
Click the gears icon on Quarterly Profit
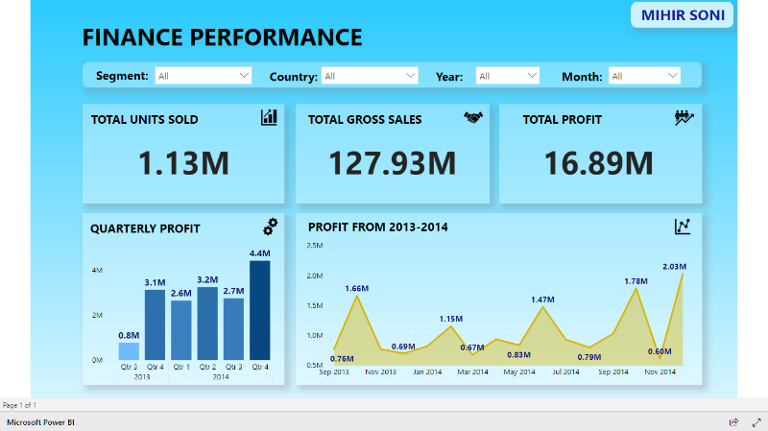click(271, 227)
